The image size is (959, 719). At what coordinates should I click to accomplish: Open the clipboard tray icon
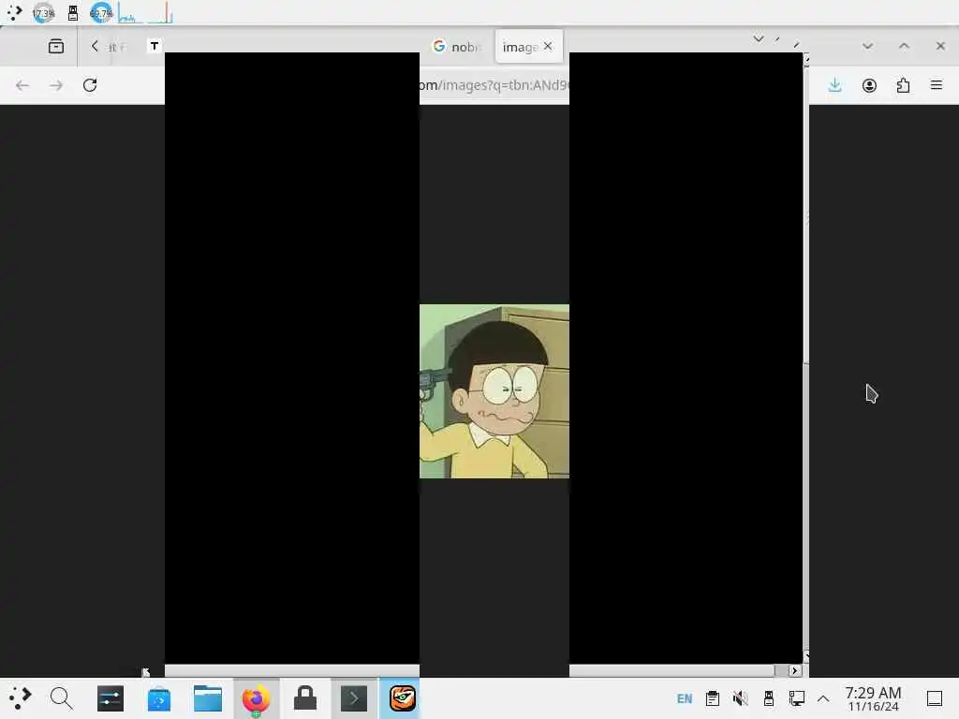(713, 698)
